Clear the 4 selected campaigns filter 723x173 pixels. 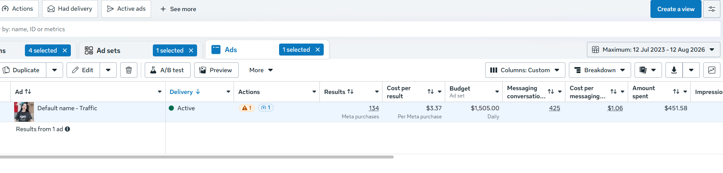click(x=65, y=50)
